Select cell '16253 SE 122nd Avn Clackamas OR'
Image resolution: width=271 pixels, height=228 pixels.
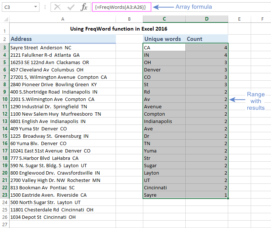pyautogui.click(x=62, y=62)
